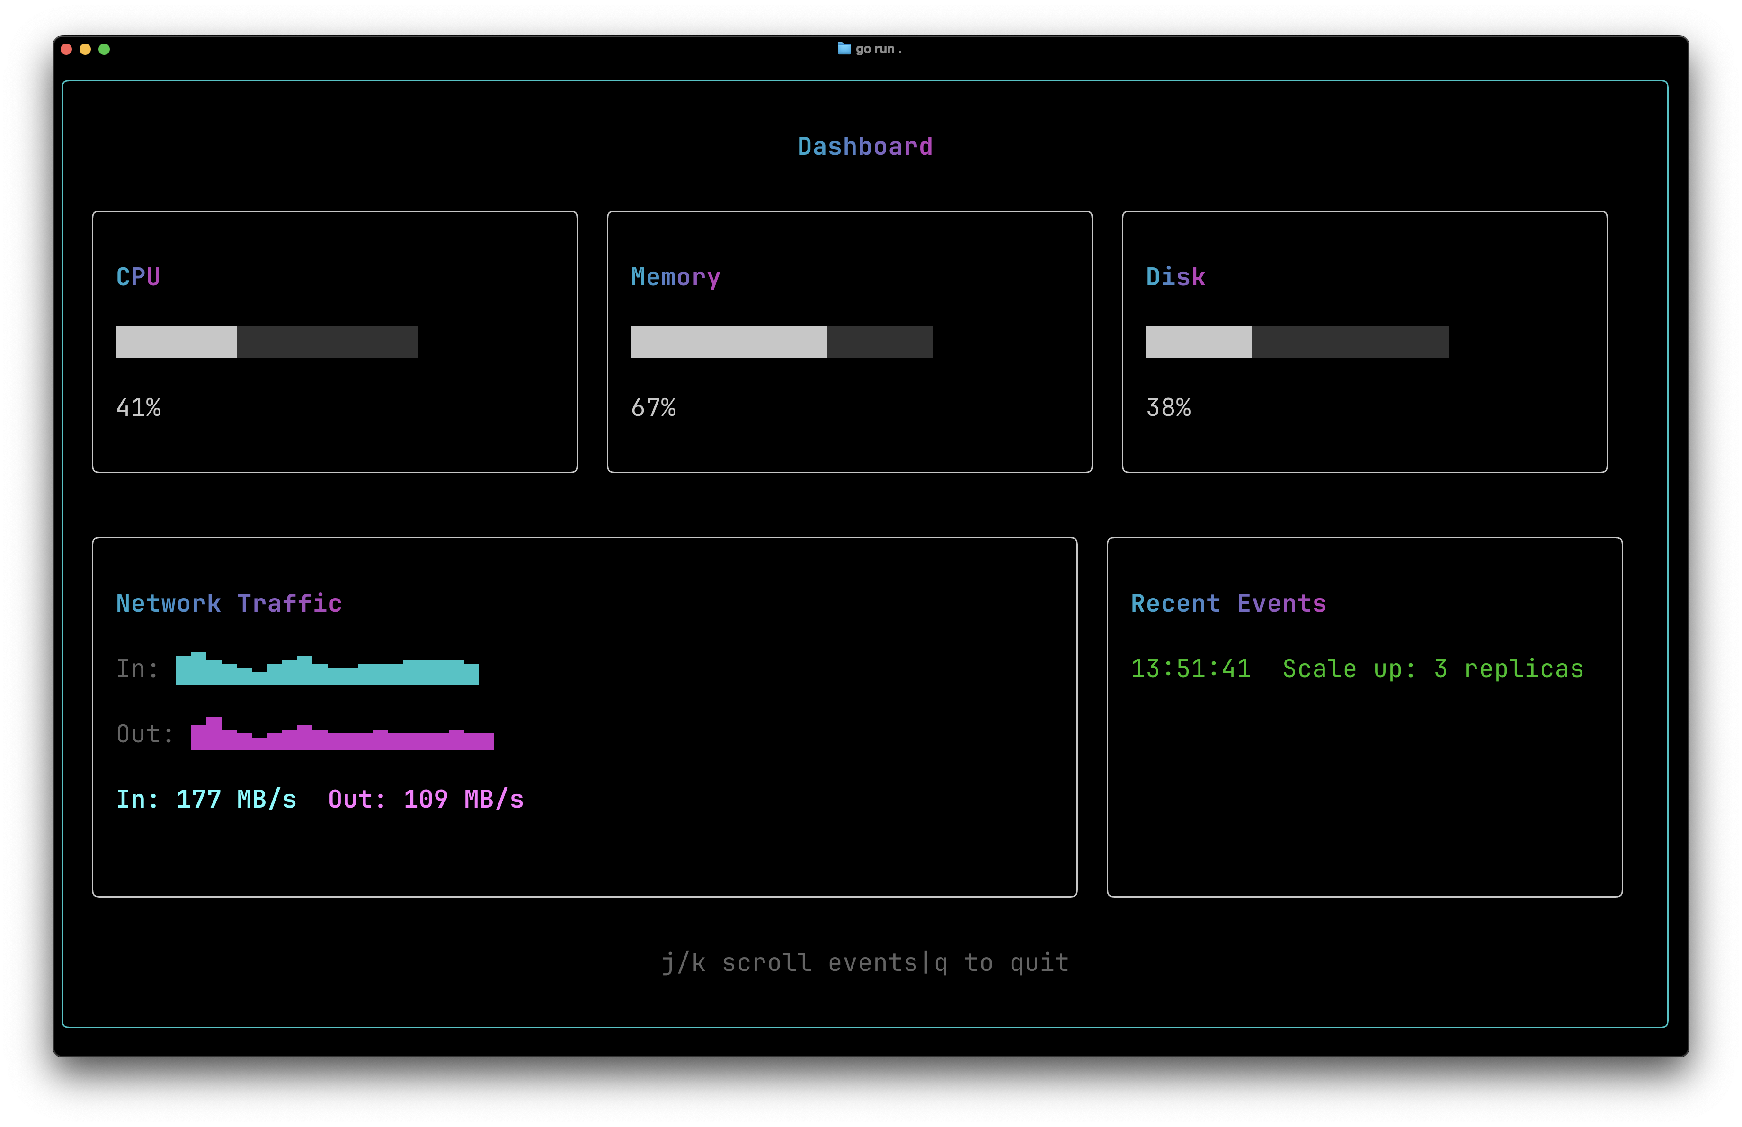Select the CPU panel title
Viewport: 1742px width, 1127px height.
tap(138, 276)
